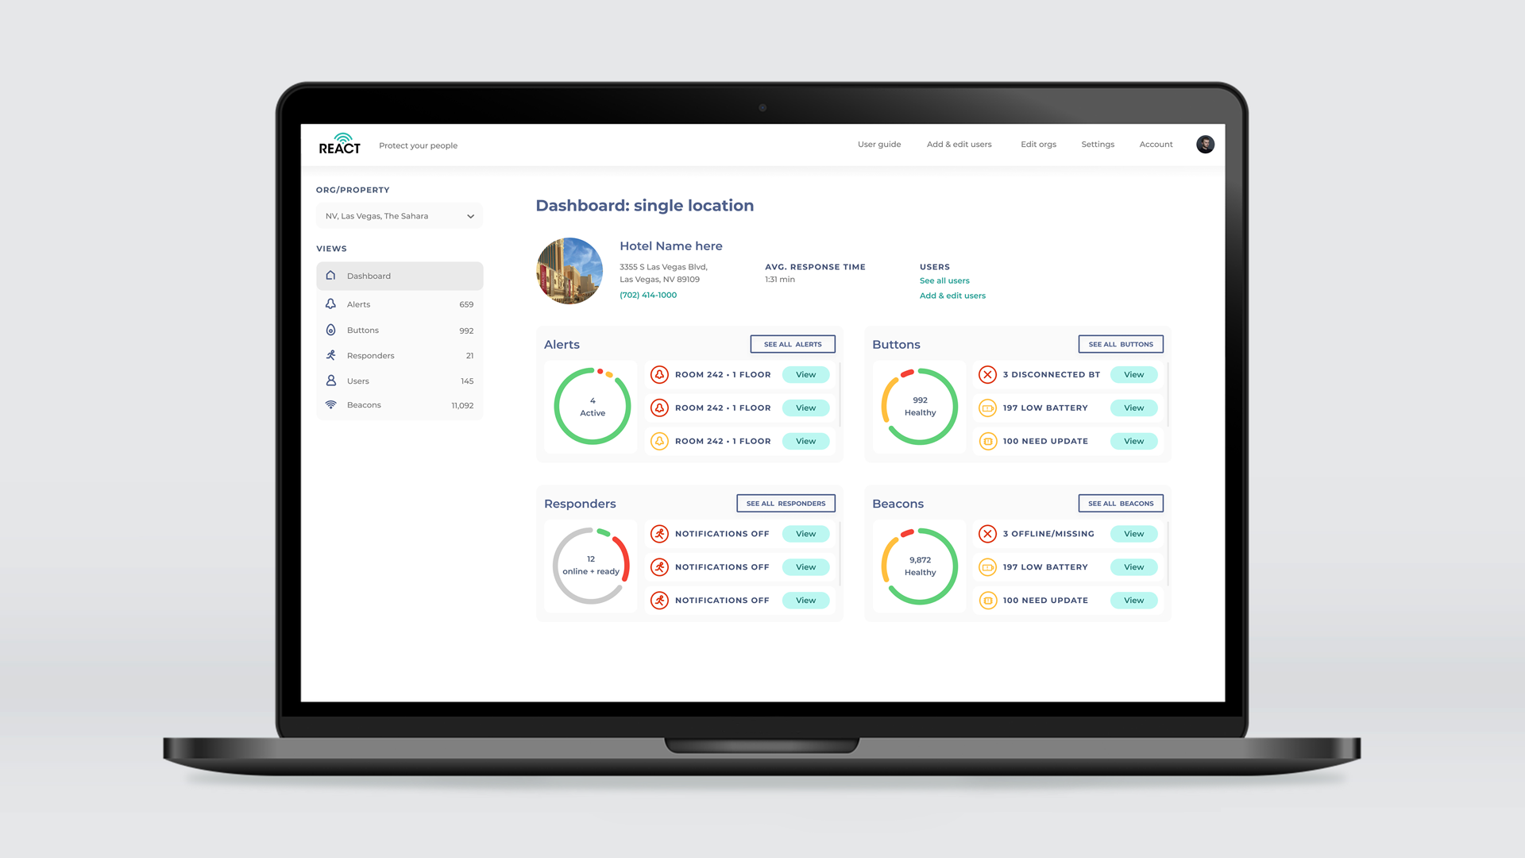1525x858 pixels.
Task: Open the org/property selector dropdown
Action: (x=399, y=215)
